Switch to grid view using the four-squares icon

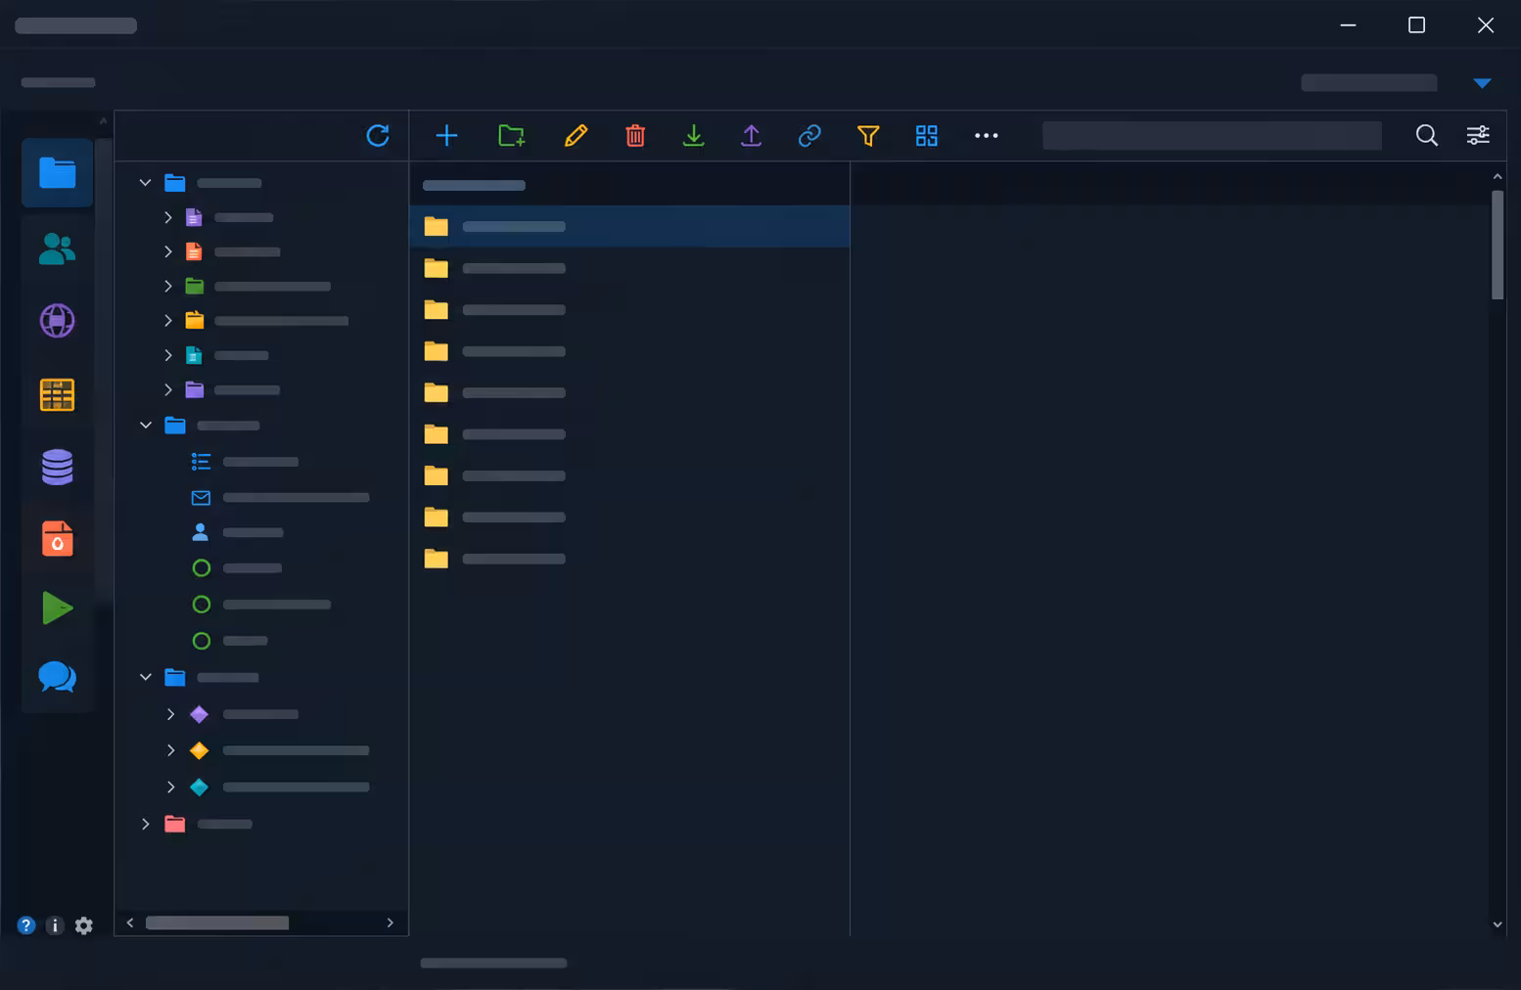(x=927, y=135)
